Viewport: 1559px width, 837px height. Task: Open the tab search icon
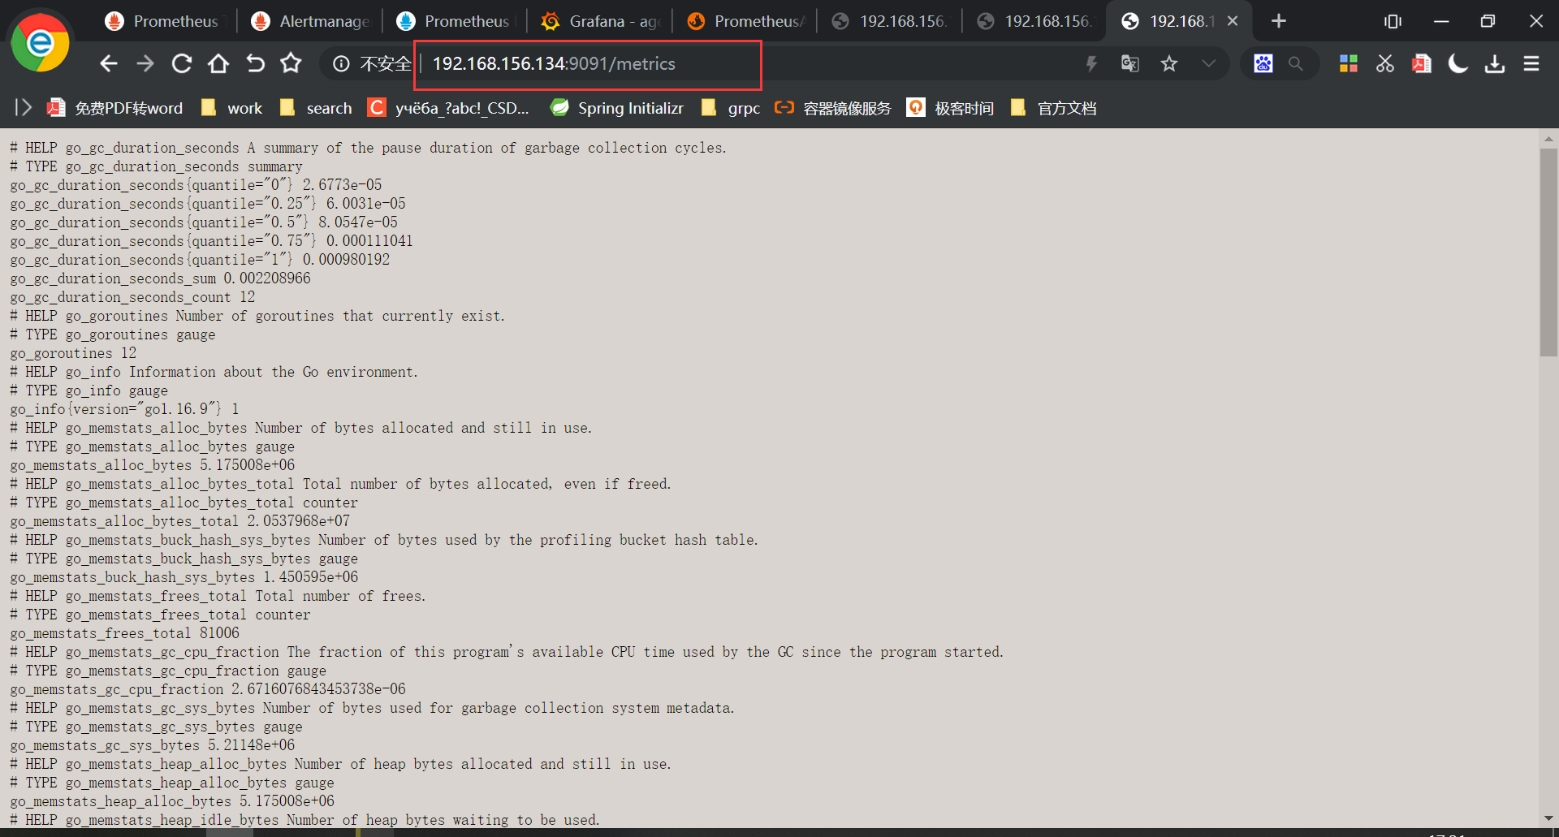[x=1392, y=21]
